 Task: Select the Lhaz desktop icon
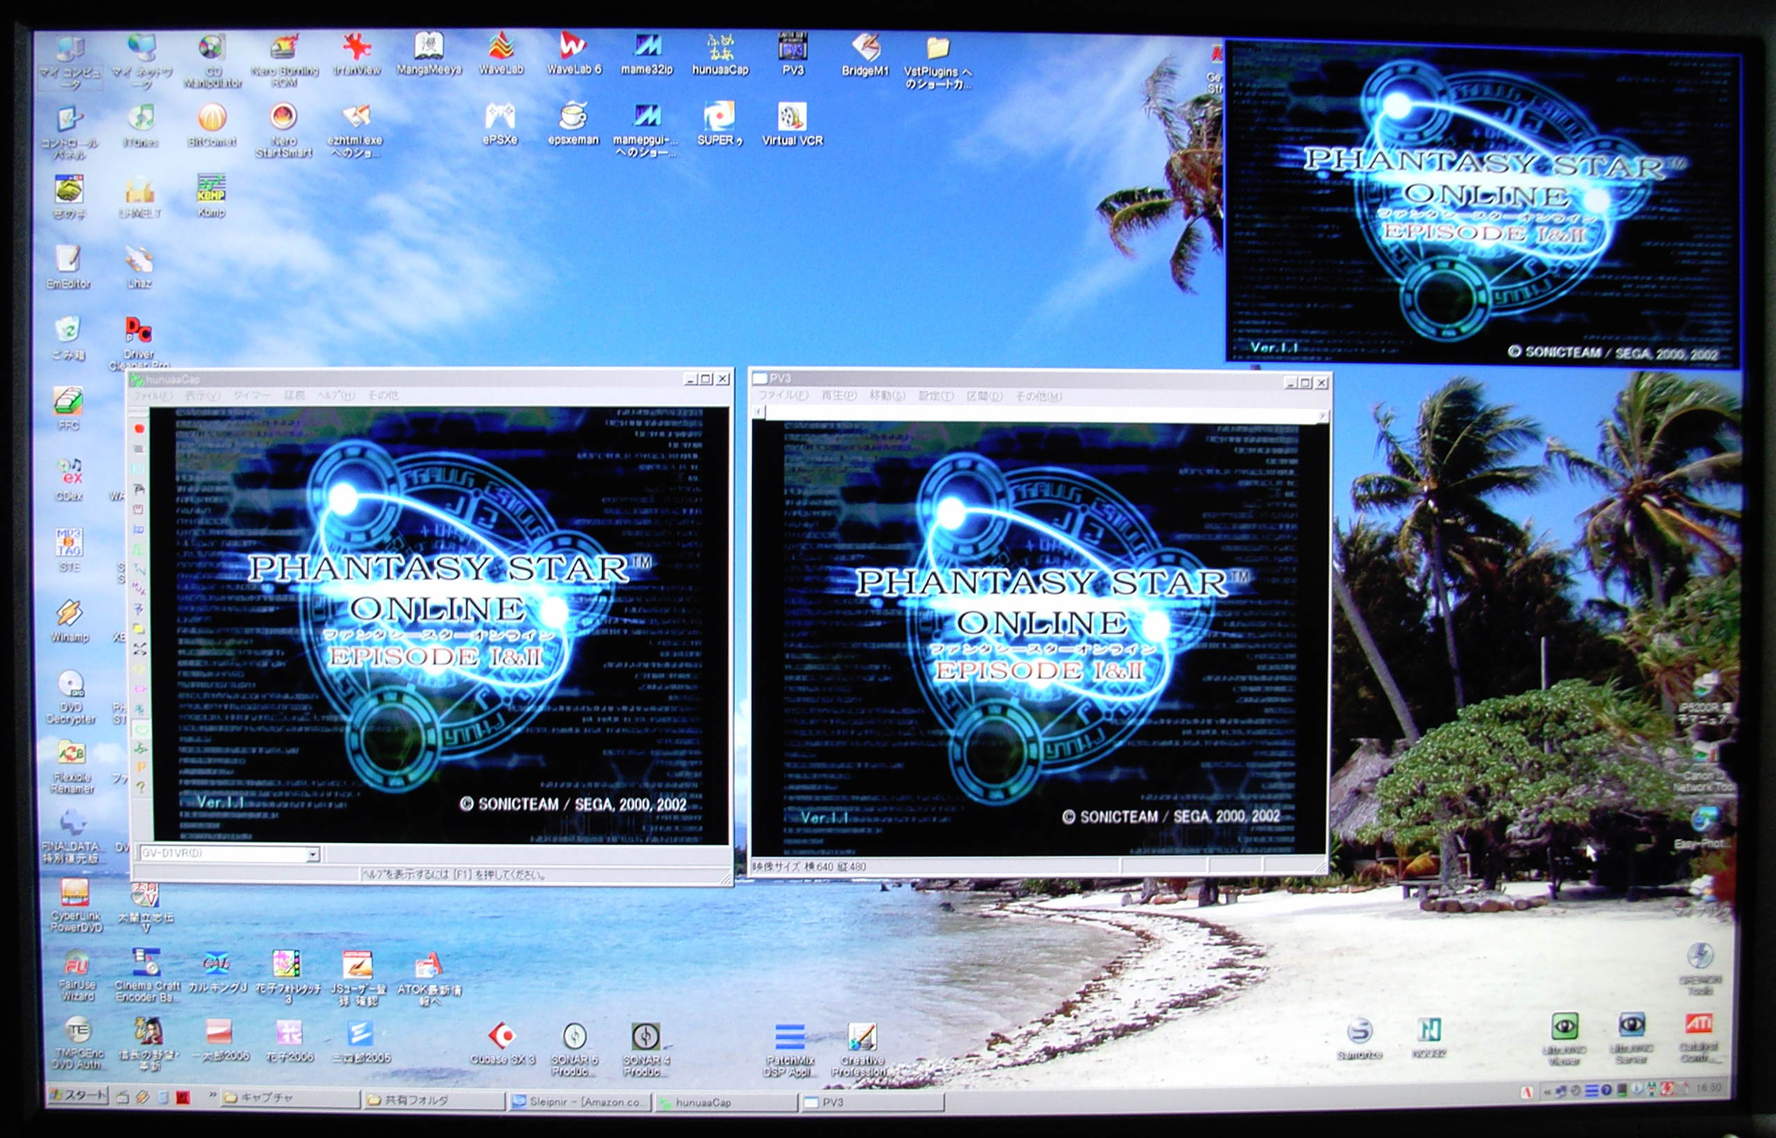click(x=139, y=267)
